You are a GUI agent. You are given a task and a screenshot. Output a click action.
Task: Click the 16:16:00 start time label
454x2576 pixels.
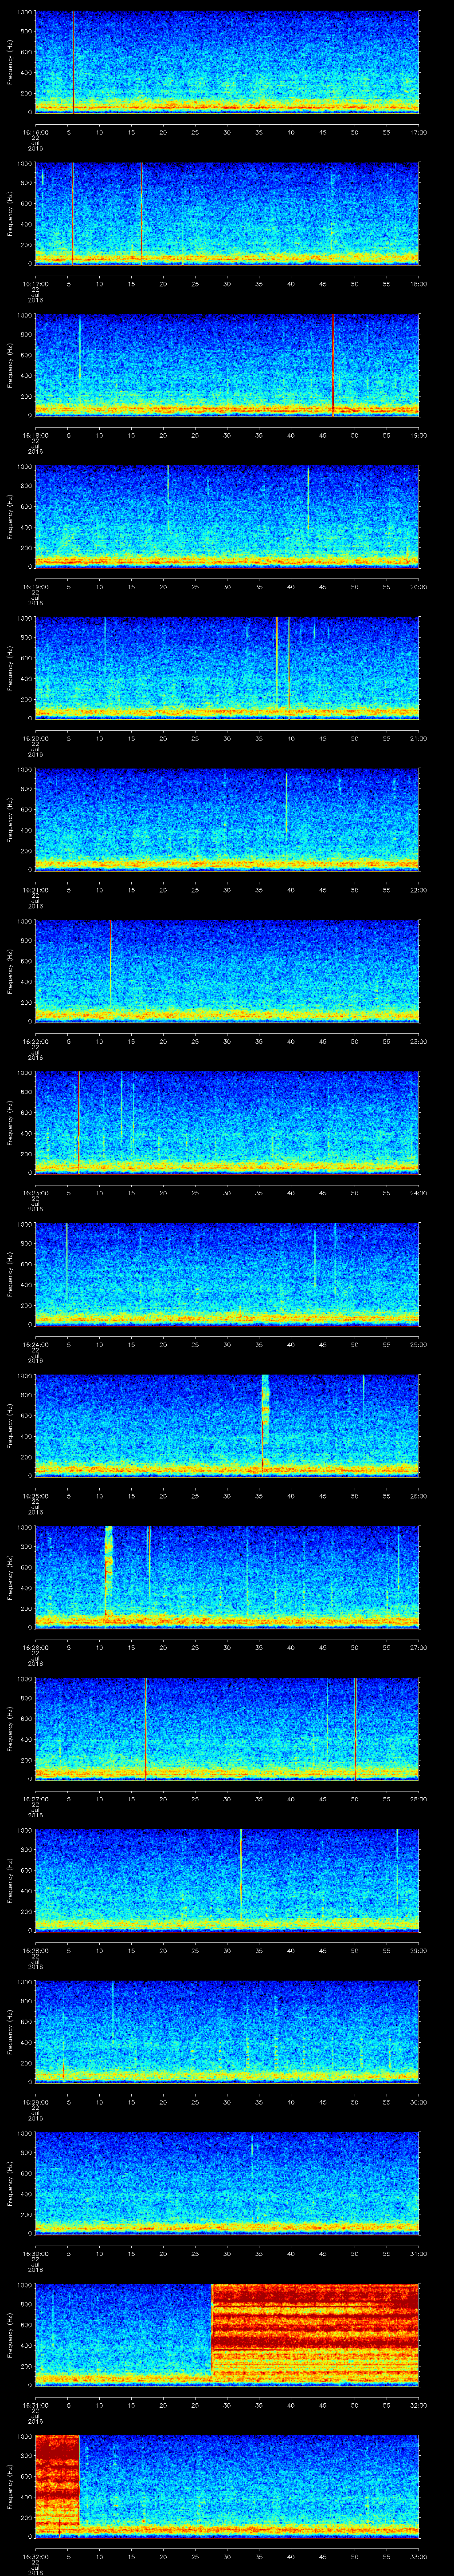pyautogui.click(x=35, y=132)
